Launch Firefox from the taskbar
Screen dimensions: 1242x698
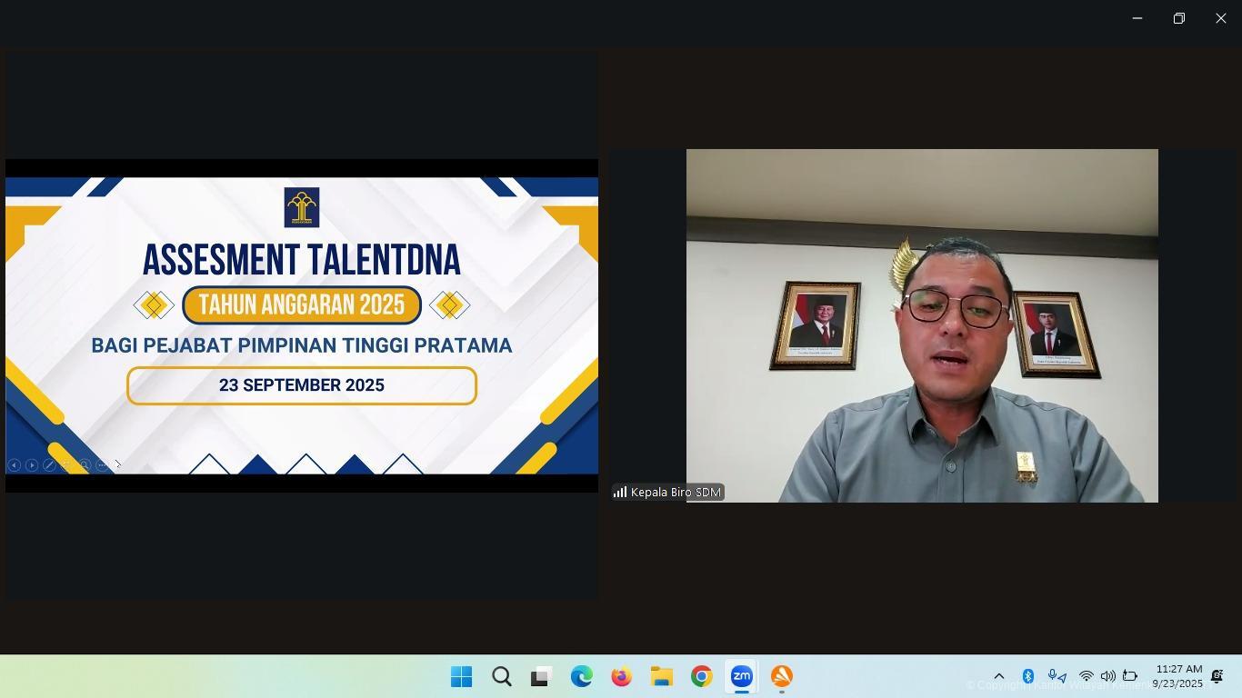pyautogui.click(x=622, y=677)
